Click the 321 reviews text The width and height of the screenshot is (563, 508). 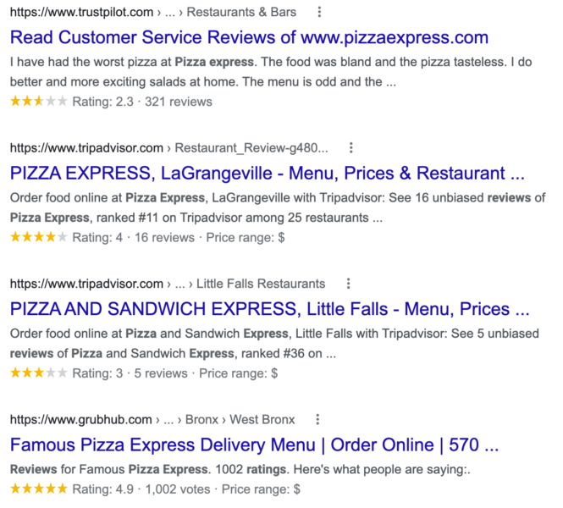click(x=179, y=102)
